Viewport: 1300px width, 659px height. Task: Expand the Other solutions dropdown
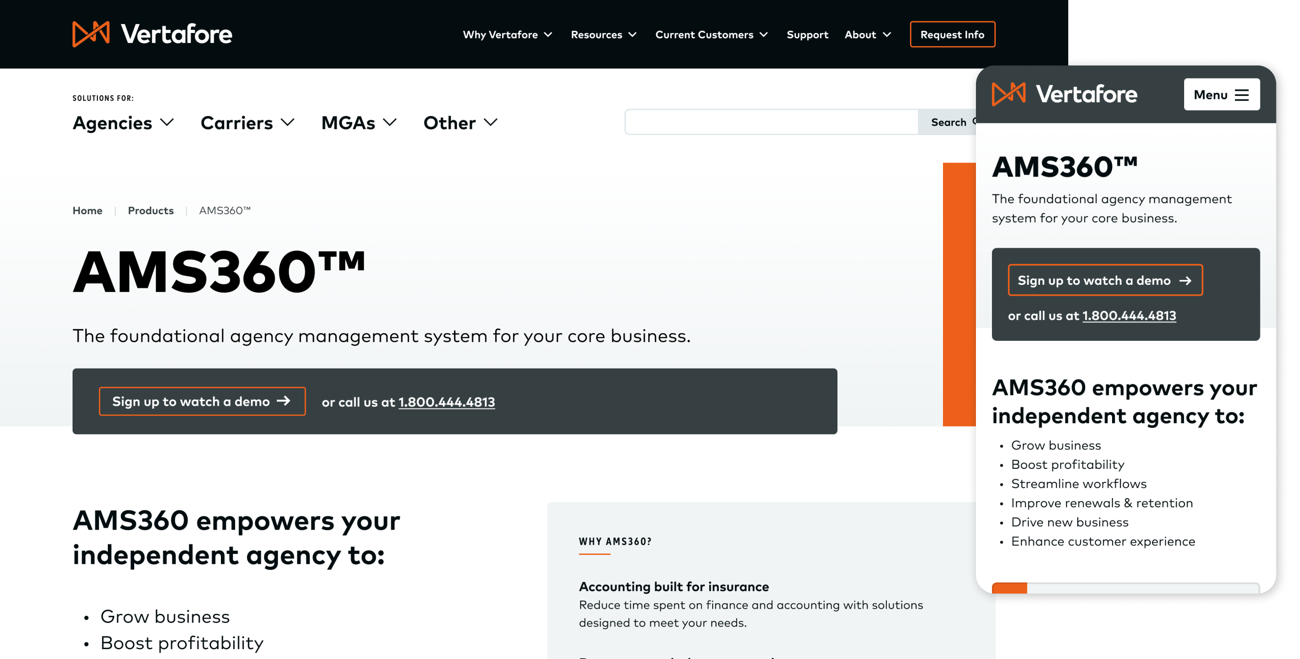(x=461, y=122)
